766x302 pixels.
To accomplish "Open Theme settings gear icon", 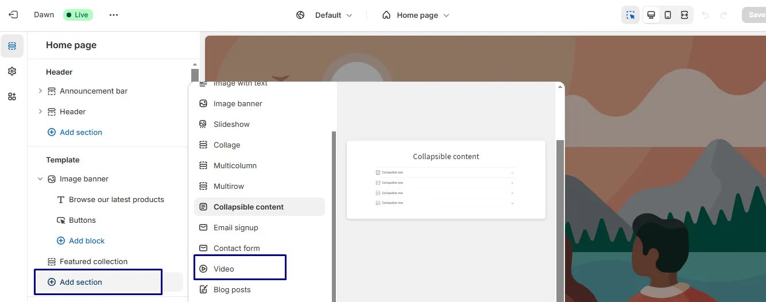I will coord(12,71).
